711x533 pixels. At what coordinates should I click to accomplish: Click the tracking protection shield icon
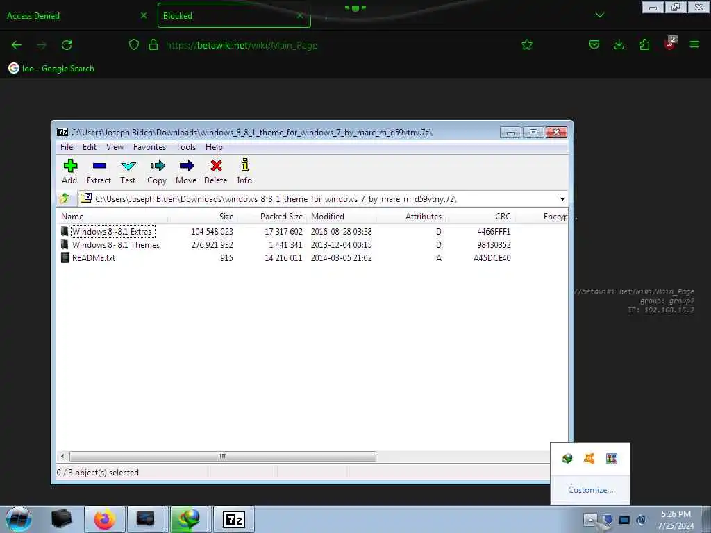click(134, 45)
